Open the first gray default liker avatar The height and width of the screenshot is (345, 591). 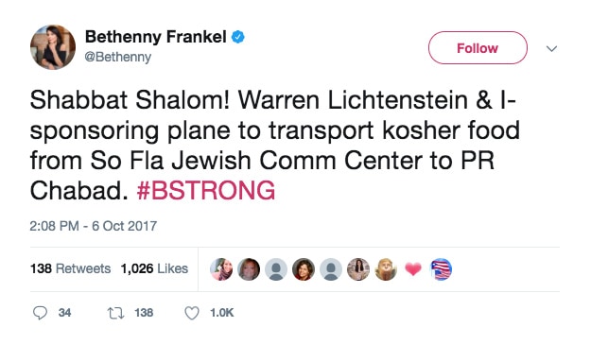tap(276, 269)
